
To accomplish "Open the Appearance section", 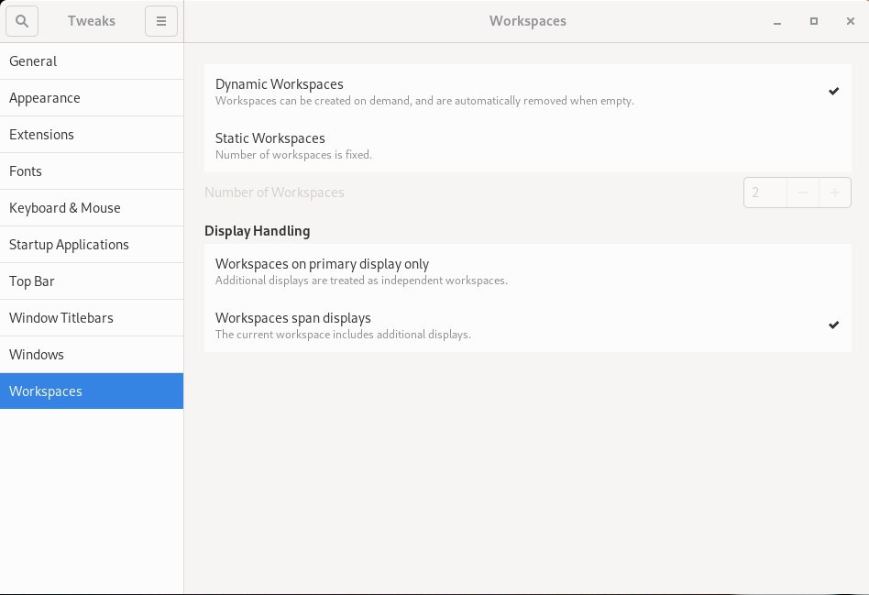I will pos(92,97).
